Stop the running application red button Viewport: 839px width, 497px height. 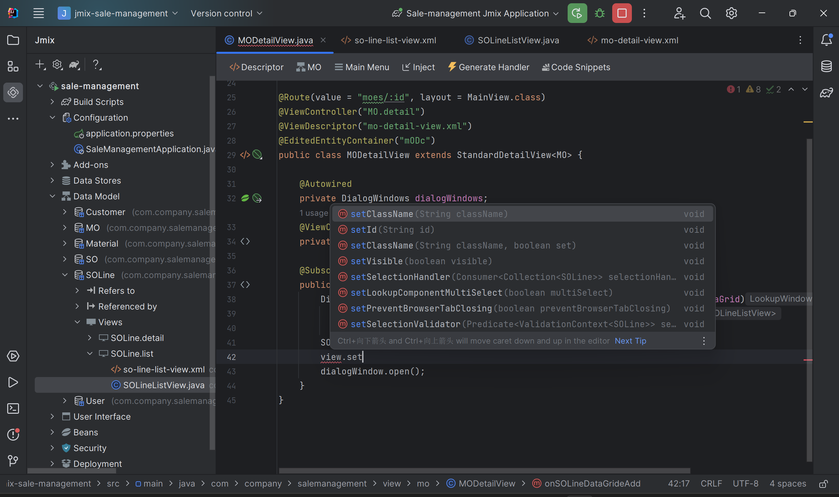622,13
